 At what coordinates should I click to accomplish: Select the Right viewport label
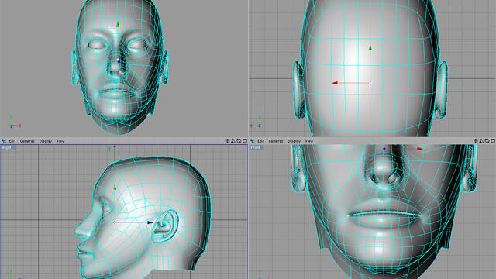click(7, 147)
